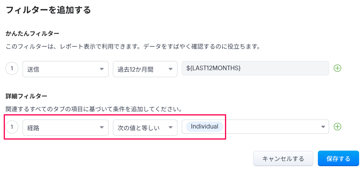Click the かんたんフィルター section heading

click(32, 34)
